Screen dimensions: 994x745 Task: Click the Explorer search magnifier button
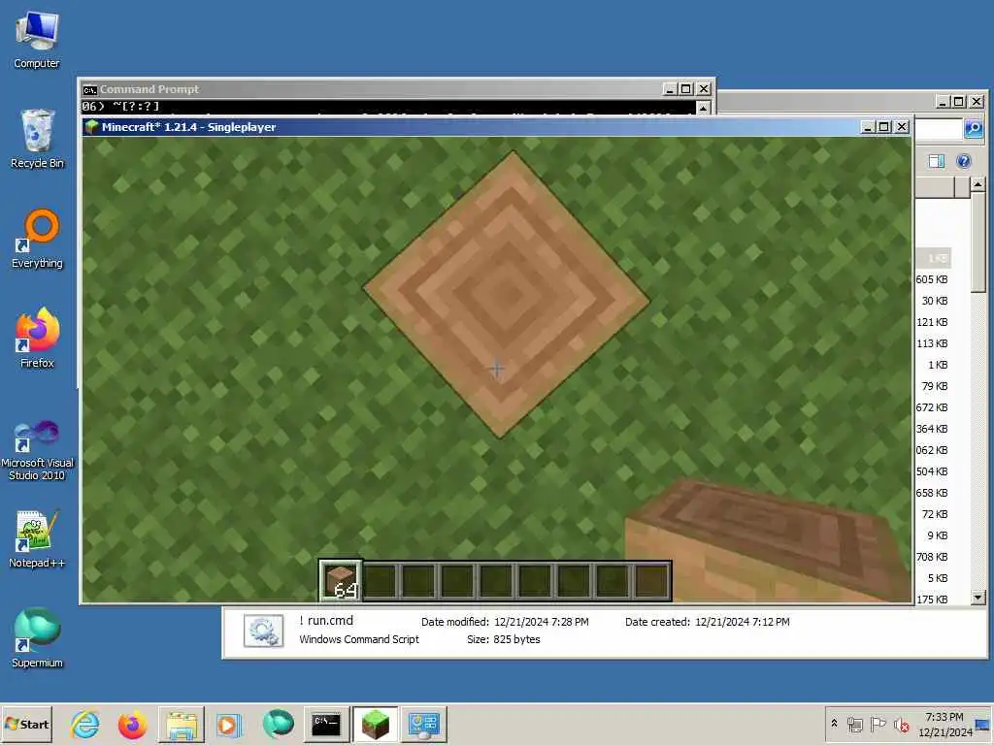(x=973, y=129)
